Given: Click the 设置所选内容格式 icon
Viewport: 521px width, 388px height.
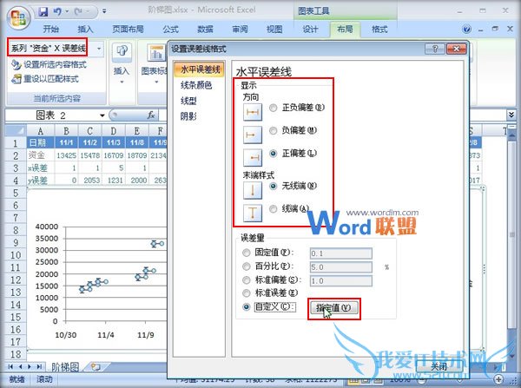Looking at the screenshot, I should point(16,64).
